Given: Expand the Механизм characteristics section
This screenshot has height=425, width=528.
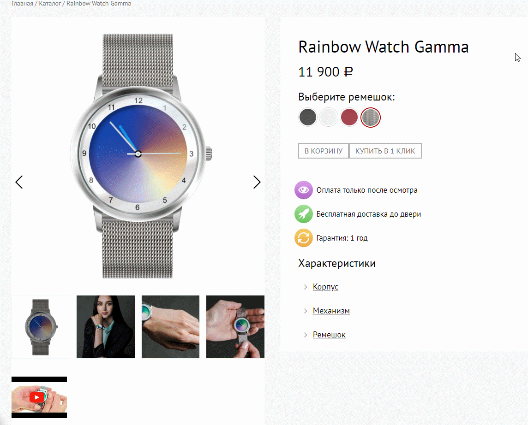Looking at the screenshot, I should (331, 311).
